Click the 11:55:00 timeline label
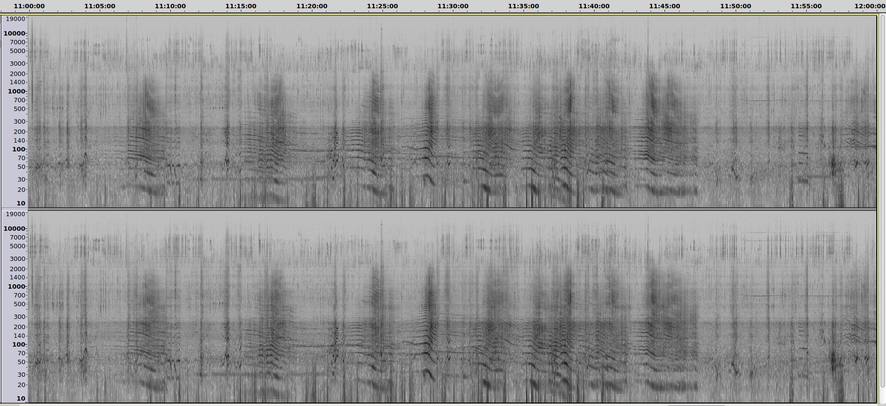886x406 pixels. (806, 6)
